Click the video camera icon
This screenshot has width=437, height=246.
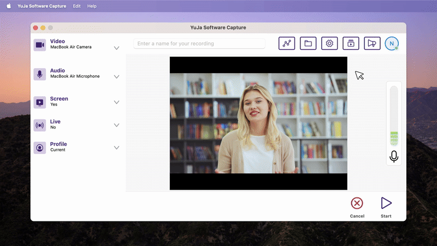(x=40, y=45)
